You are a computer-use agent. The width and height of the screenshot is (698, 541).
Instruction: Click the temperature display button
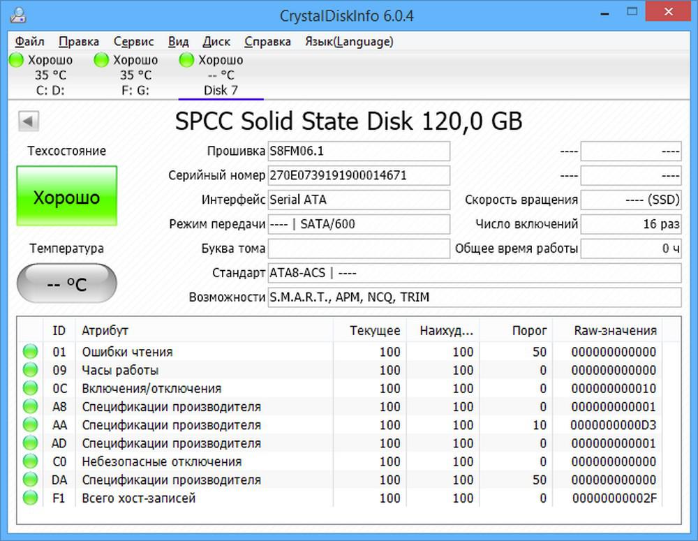66,284
